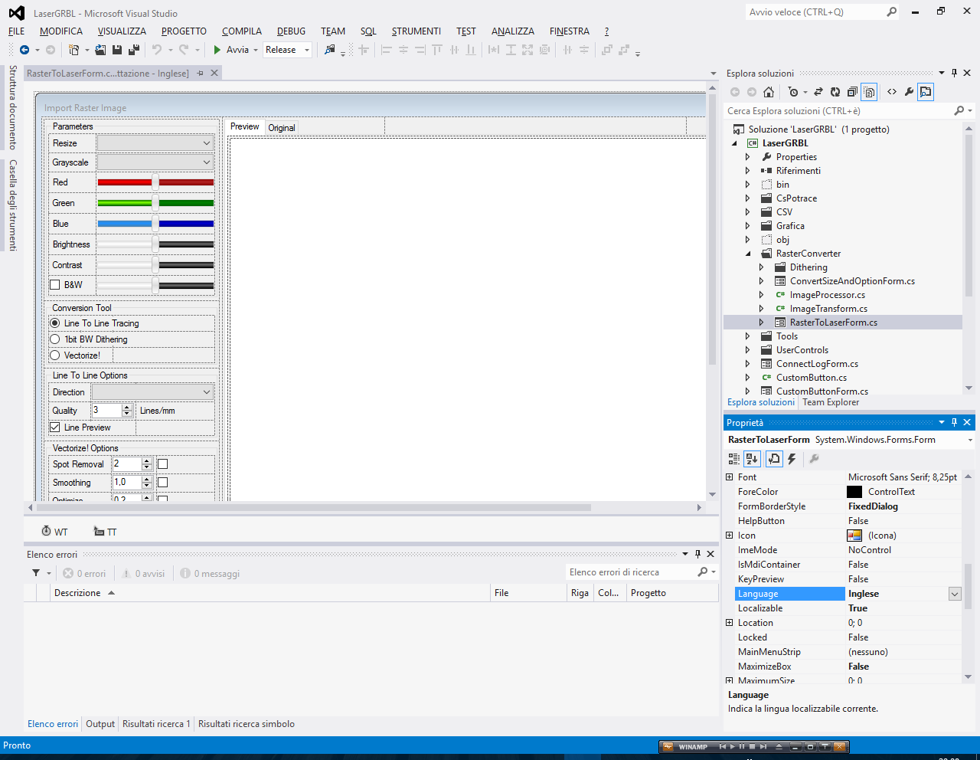Open the Resize dropdown
This screenshot has height=760, width=980.
[155, 143]
